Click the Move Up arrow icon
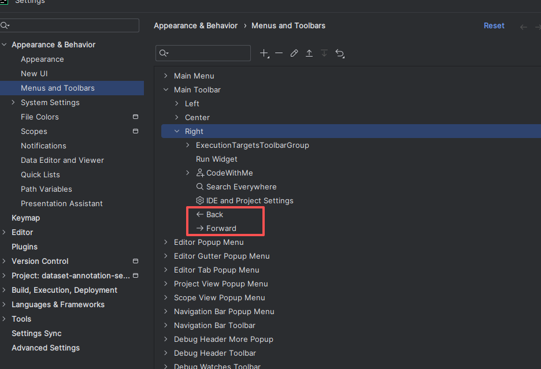 pos(309,53)
